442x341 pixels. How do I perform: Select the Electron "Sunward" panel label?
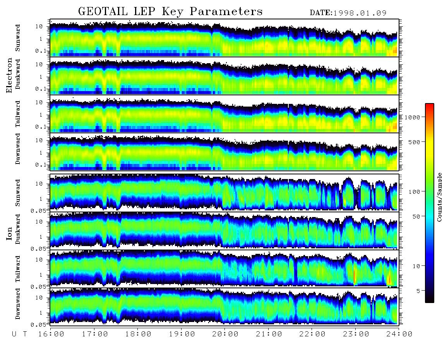pos(18,38)
